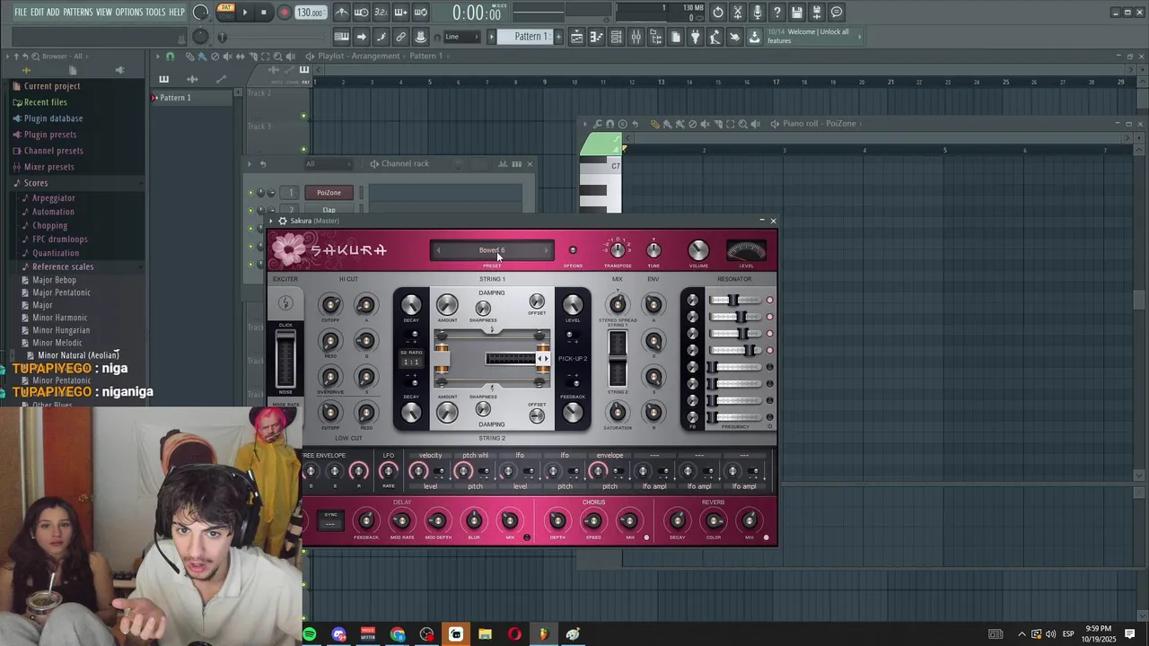Open the PATTERNS menu
Screen dimensions: 1149x646
(78, 13)
